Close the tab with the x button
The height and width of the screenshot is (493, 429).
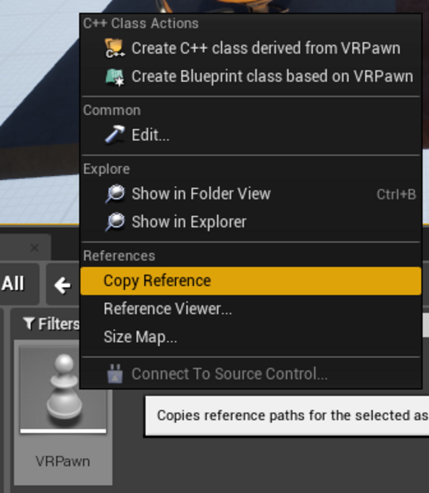[x=34, y=248]
